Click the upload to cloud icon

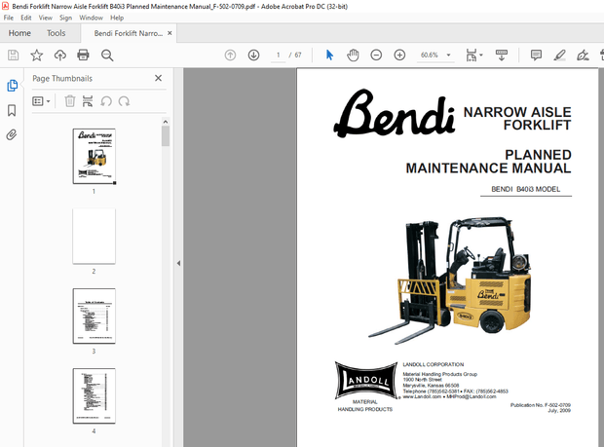(59, 56)
